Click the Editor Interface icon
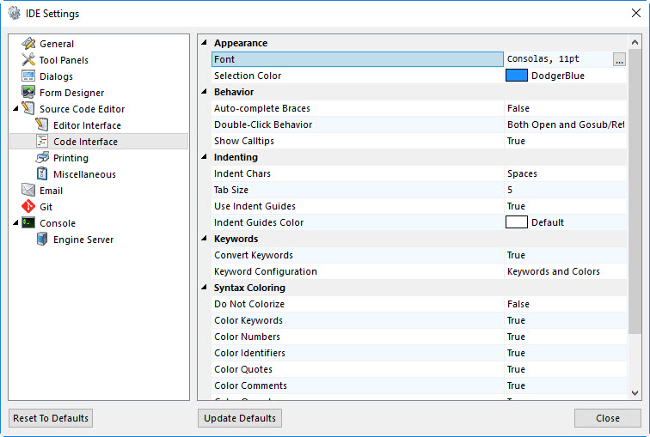The width and height of the screenshot is (650, 437). pyautogui.click(x=42, y=125)
